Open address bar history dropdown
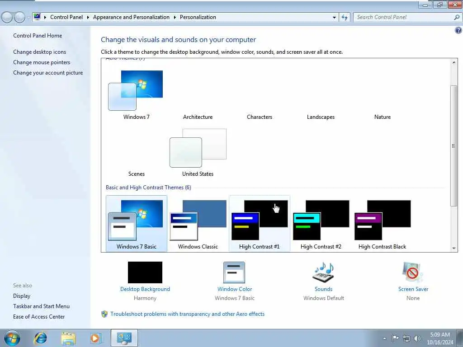The width and height of the screenshot is (463, 347). point(334,18)
